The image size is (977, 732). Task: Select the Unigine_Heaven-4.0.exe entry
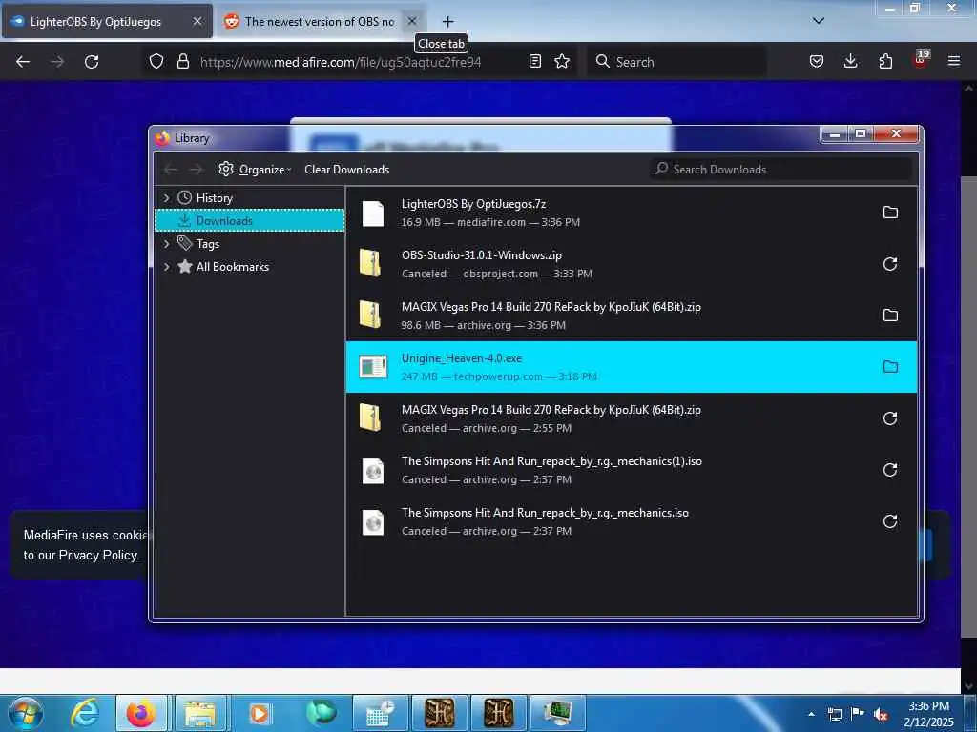pos(632,367)
